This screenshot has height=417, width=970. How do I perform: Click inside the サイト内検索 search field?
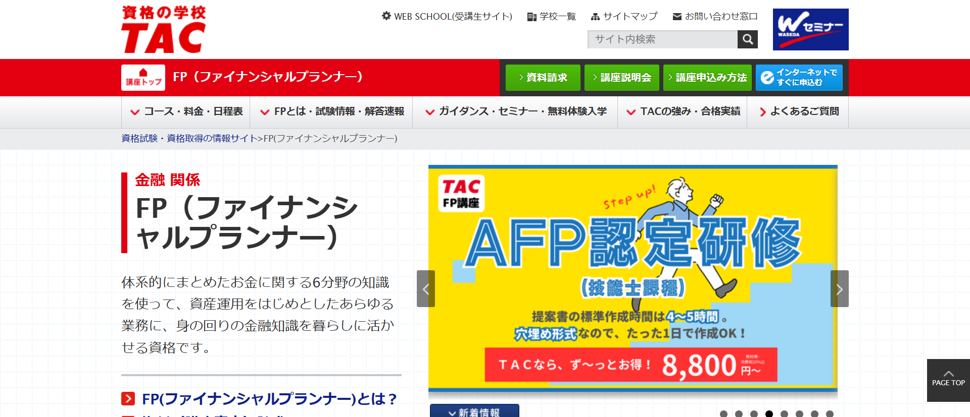tap(662, 39)
